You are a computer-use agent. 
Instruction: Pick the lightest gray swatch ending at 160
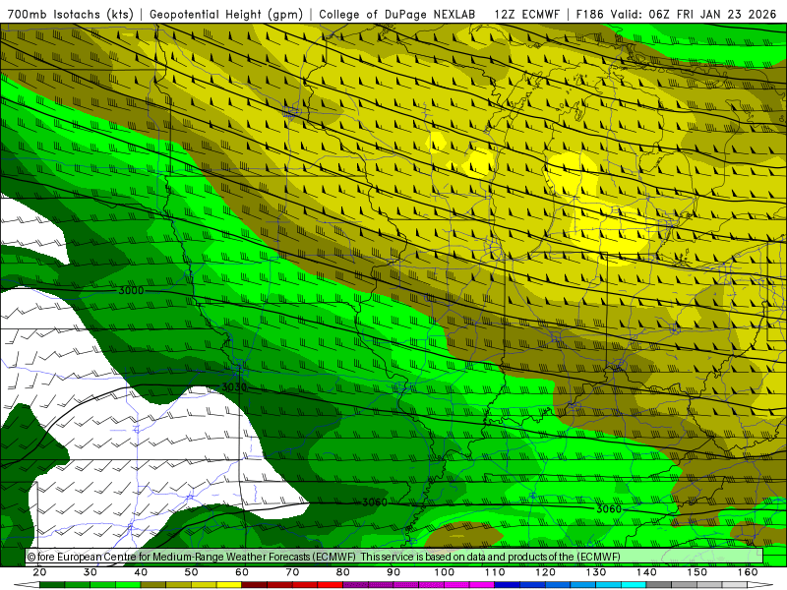point(735,585)
